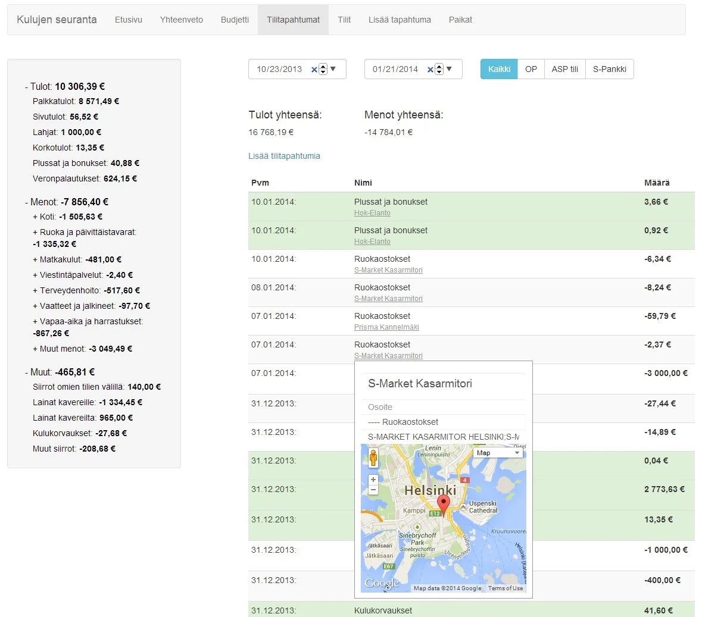Zoom in on the Helsinki map
The image size is (702, 617).
click(x=373, y=480)
